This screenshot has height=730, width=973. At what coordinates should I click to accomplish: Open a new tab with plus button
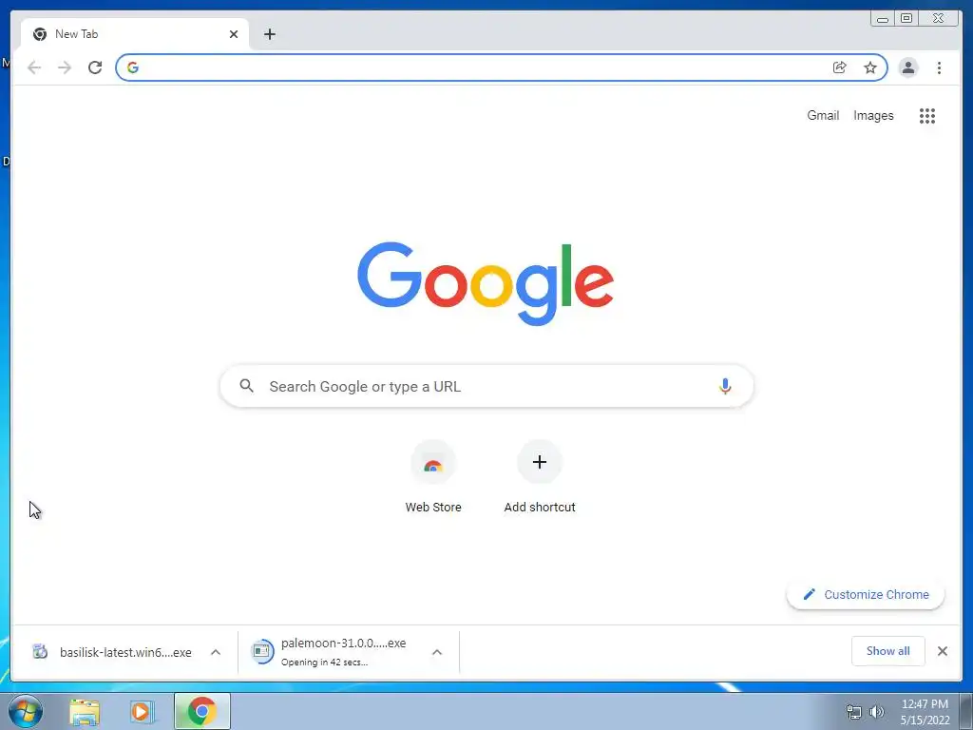(269, 34)
